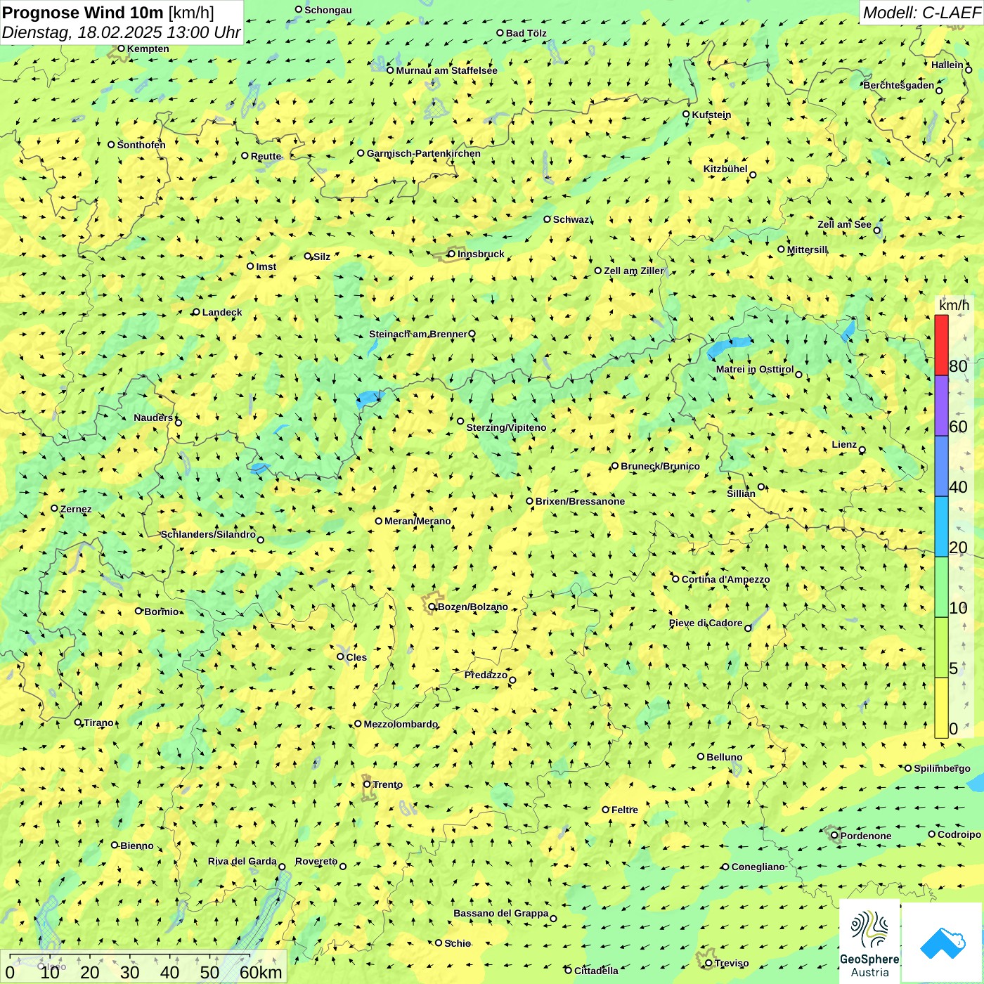Click the Cles town label
This screenshot has height=984, width=984.
click(x=356, y=657)
